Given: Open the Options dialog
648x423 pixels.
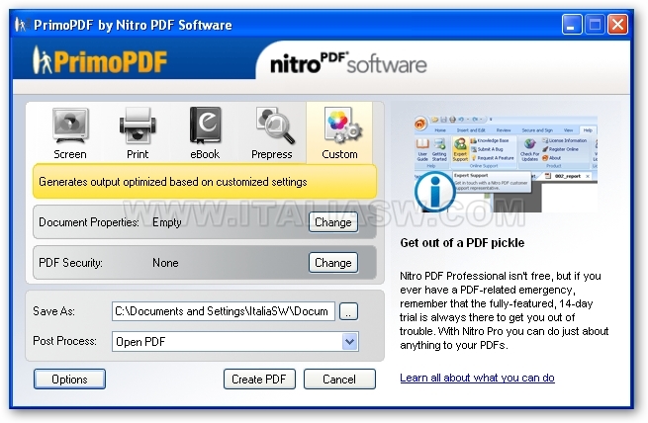Looking at the screenshot, I should pos(69,379).
